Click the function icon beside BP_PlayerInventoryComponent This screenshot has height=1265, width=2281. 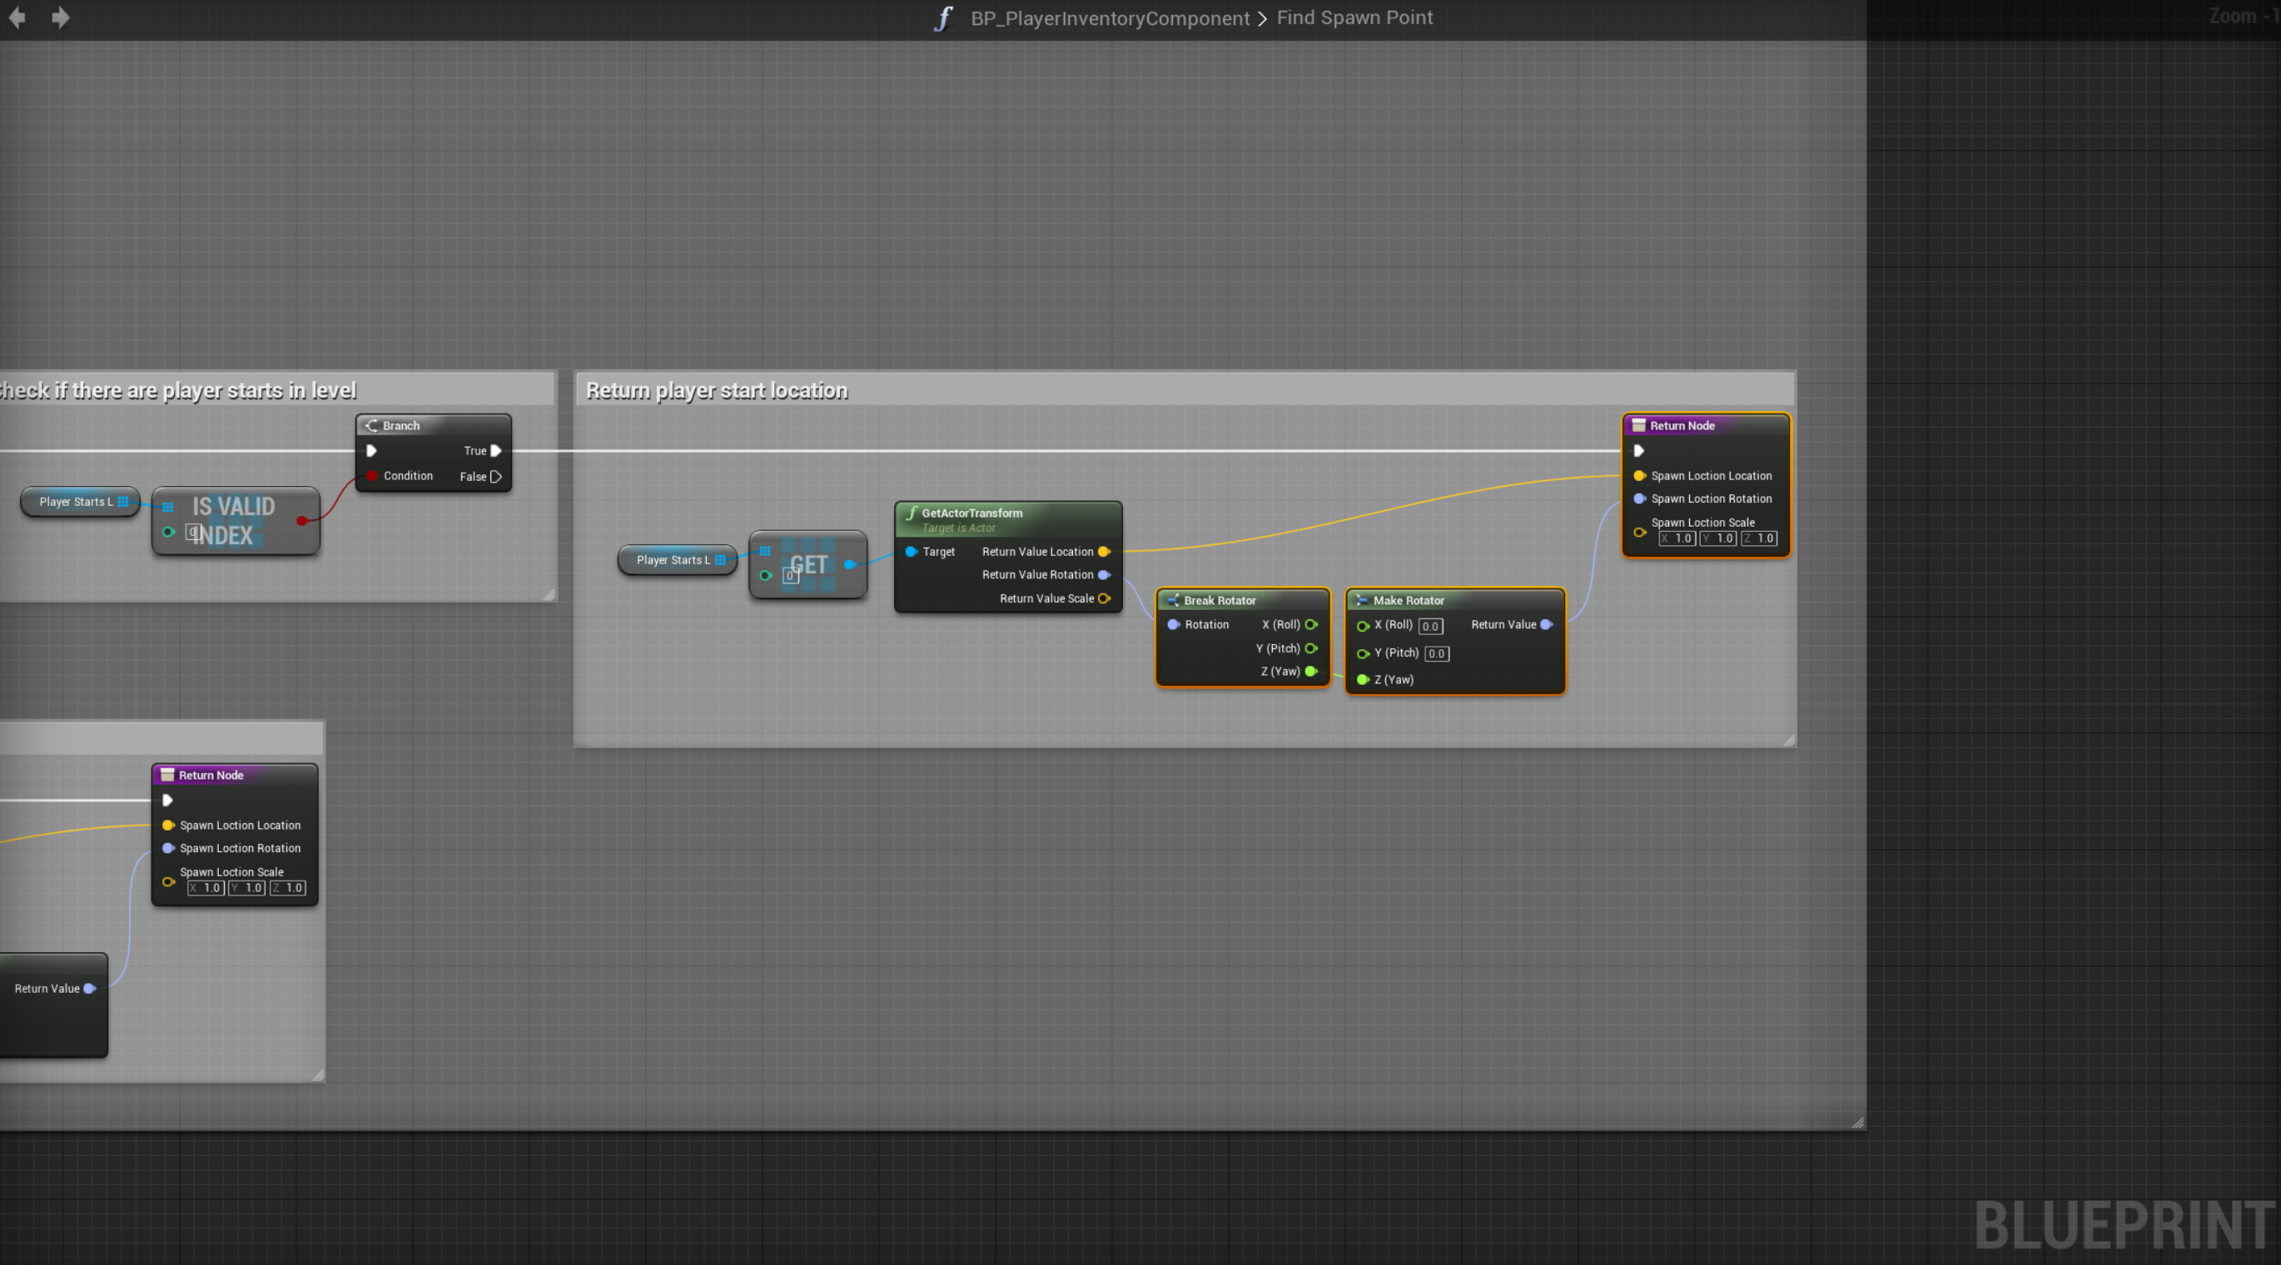coord(943,18)
